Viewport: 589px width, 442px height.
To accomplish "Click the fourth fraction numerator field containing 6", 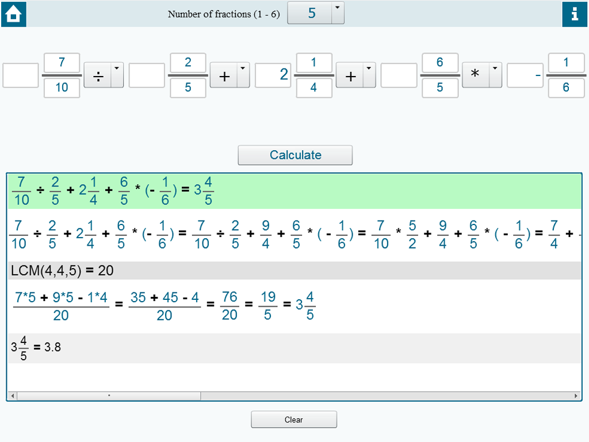I will point(440,63).
